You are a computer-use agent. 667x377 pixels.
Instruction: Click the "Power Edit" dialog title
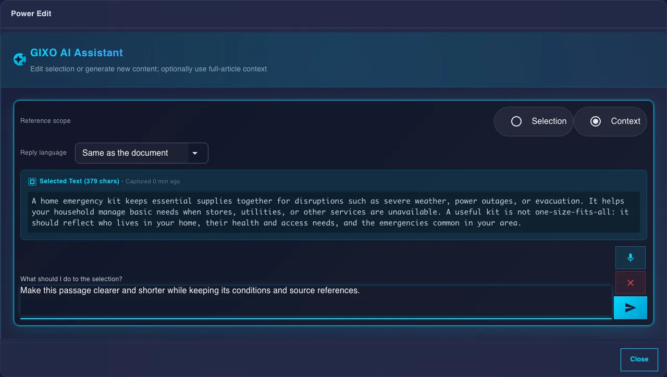click(31, 14)
